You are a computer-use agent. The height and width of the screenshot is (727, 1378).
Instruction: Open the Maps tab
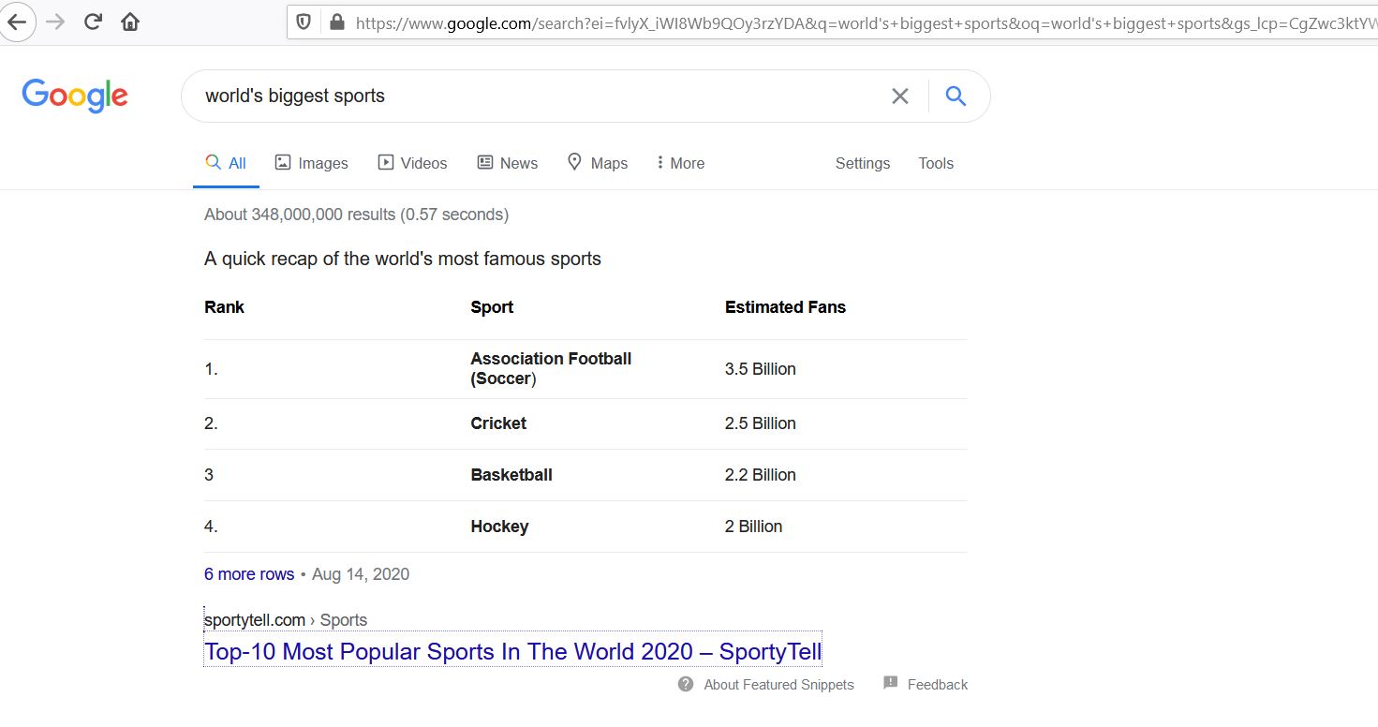(597, 163)
